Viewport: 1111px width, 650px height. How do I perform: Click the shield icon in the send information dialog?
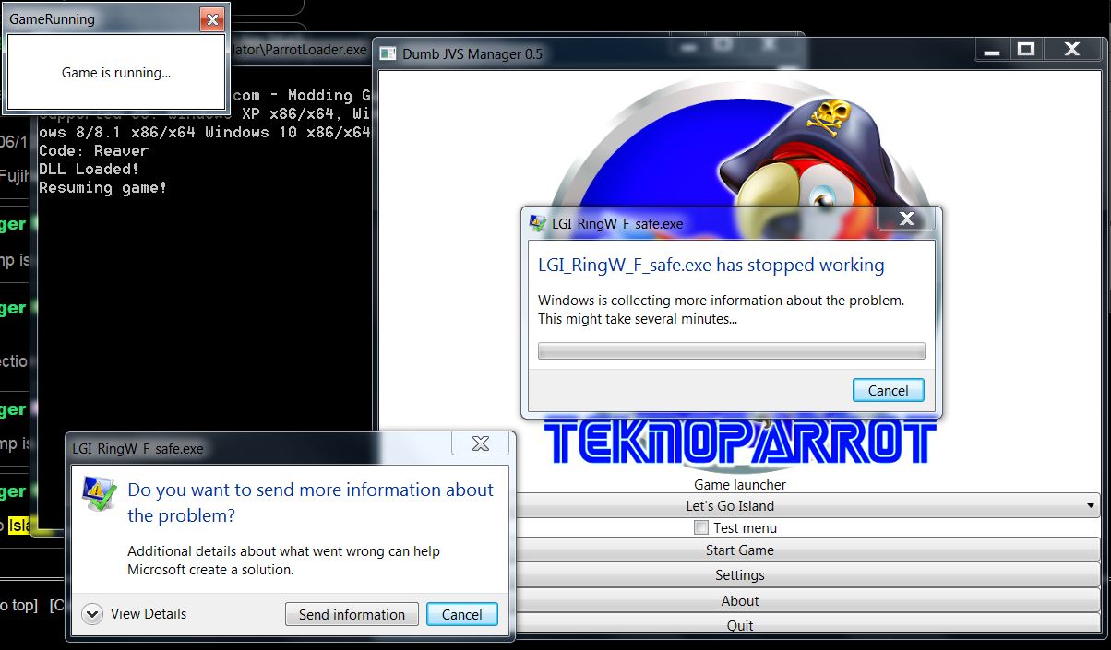tap(100, 494)
